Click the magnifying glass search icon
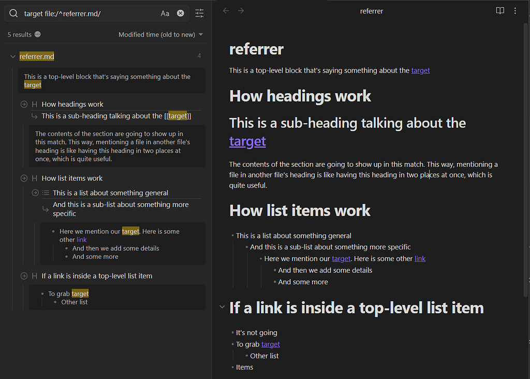530x379 pixels. pyautogui.click(x=13, y=13)
